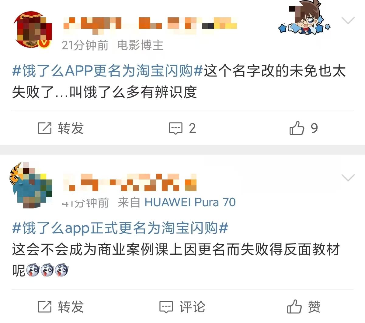Tap first poster's blurred username
This screenshot has height=323, width=365.
pos(150,23)
